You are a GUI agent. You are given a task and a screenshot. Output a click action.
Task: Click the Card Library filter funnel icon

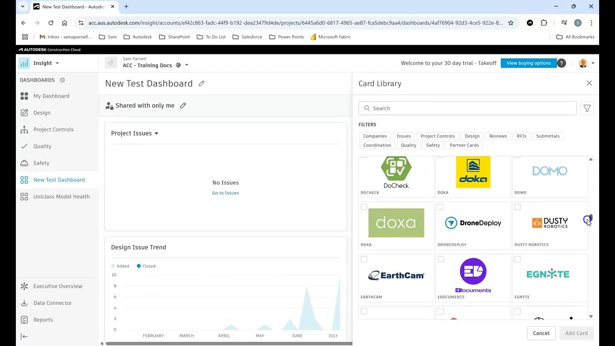587,109
